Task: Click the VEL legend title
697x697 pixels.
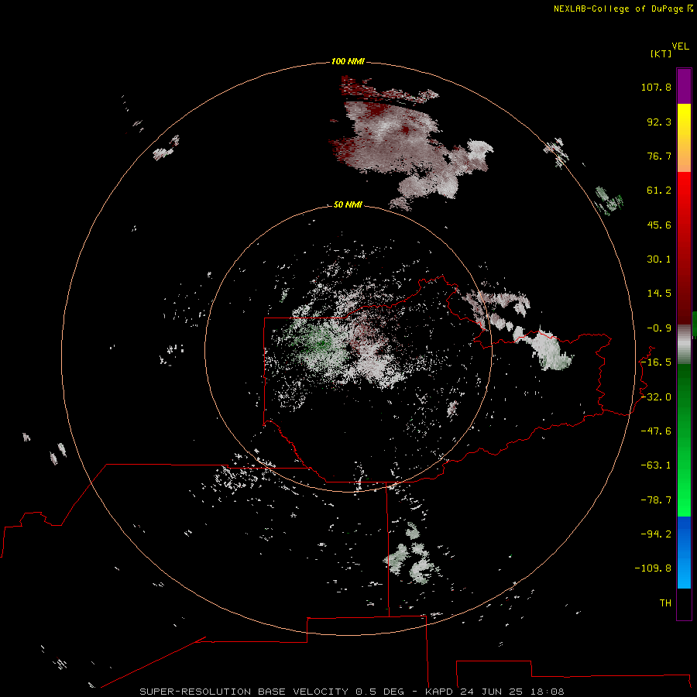Action: pyautogui.click(x=680, y=46)
